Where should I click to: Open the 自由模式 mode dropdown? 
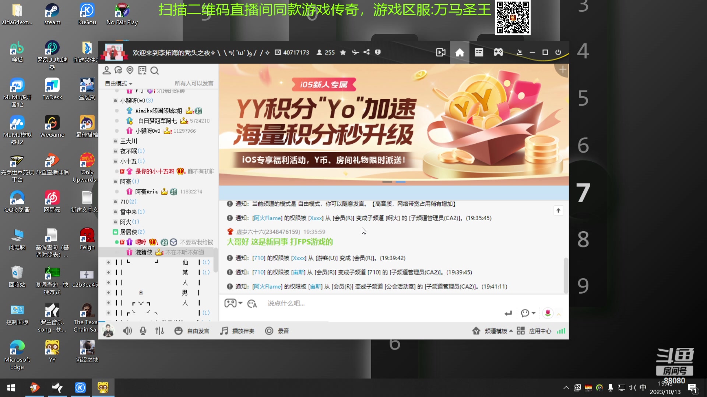point(118,83)
